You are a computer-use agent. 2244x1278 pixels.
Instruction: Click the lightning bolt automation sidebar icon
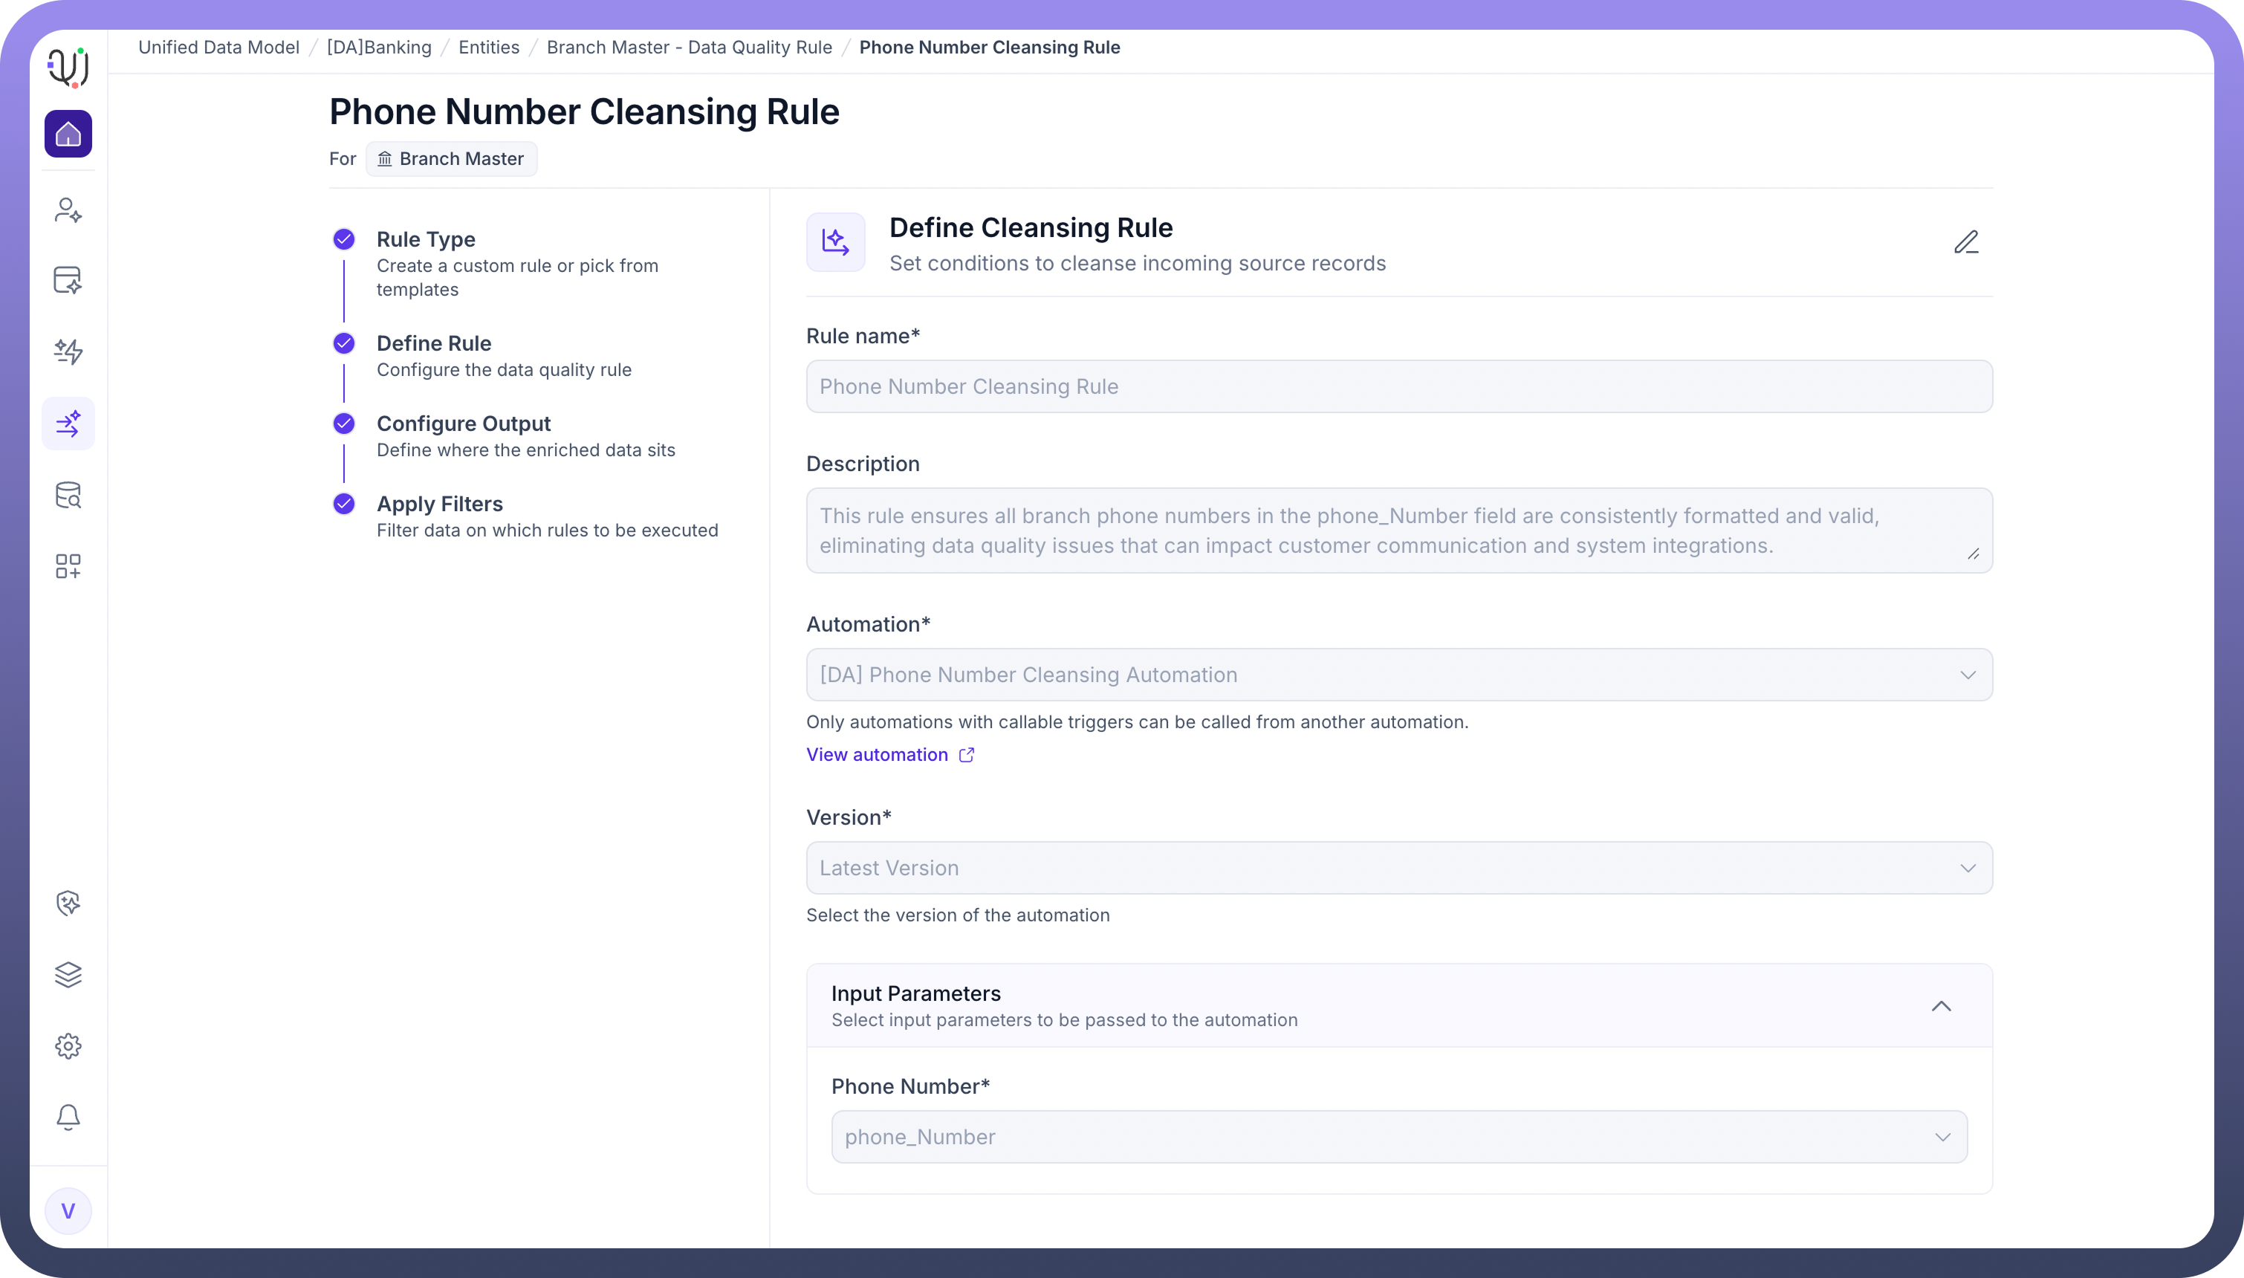point(68,352)
